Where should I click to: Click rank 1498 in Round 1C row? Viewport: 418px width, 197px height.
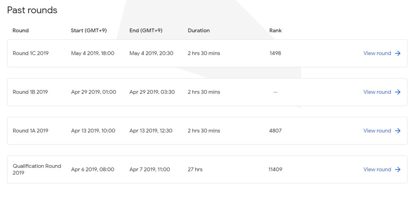coord(275,53)
